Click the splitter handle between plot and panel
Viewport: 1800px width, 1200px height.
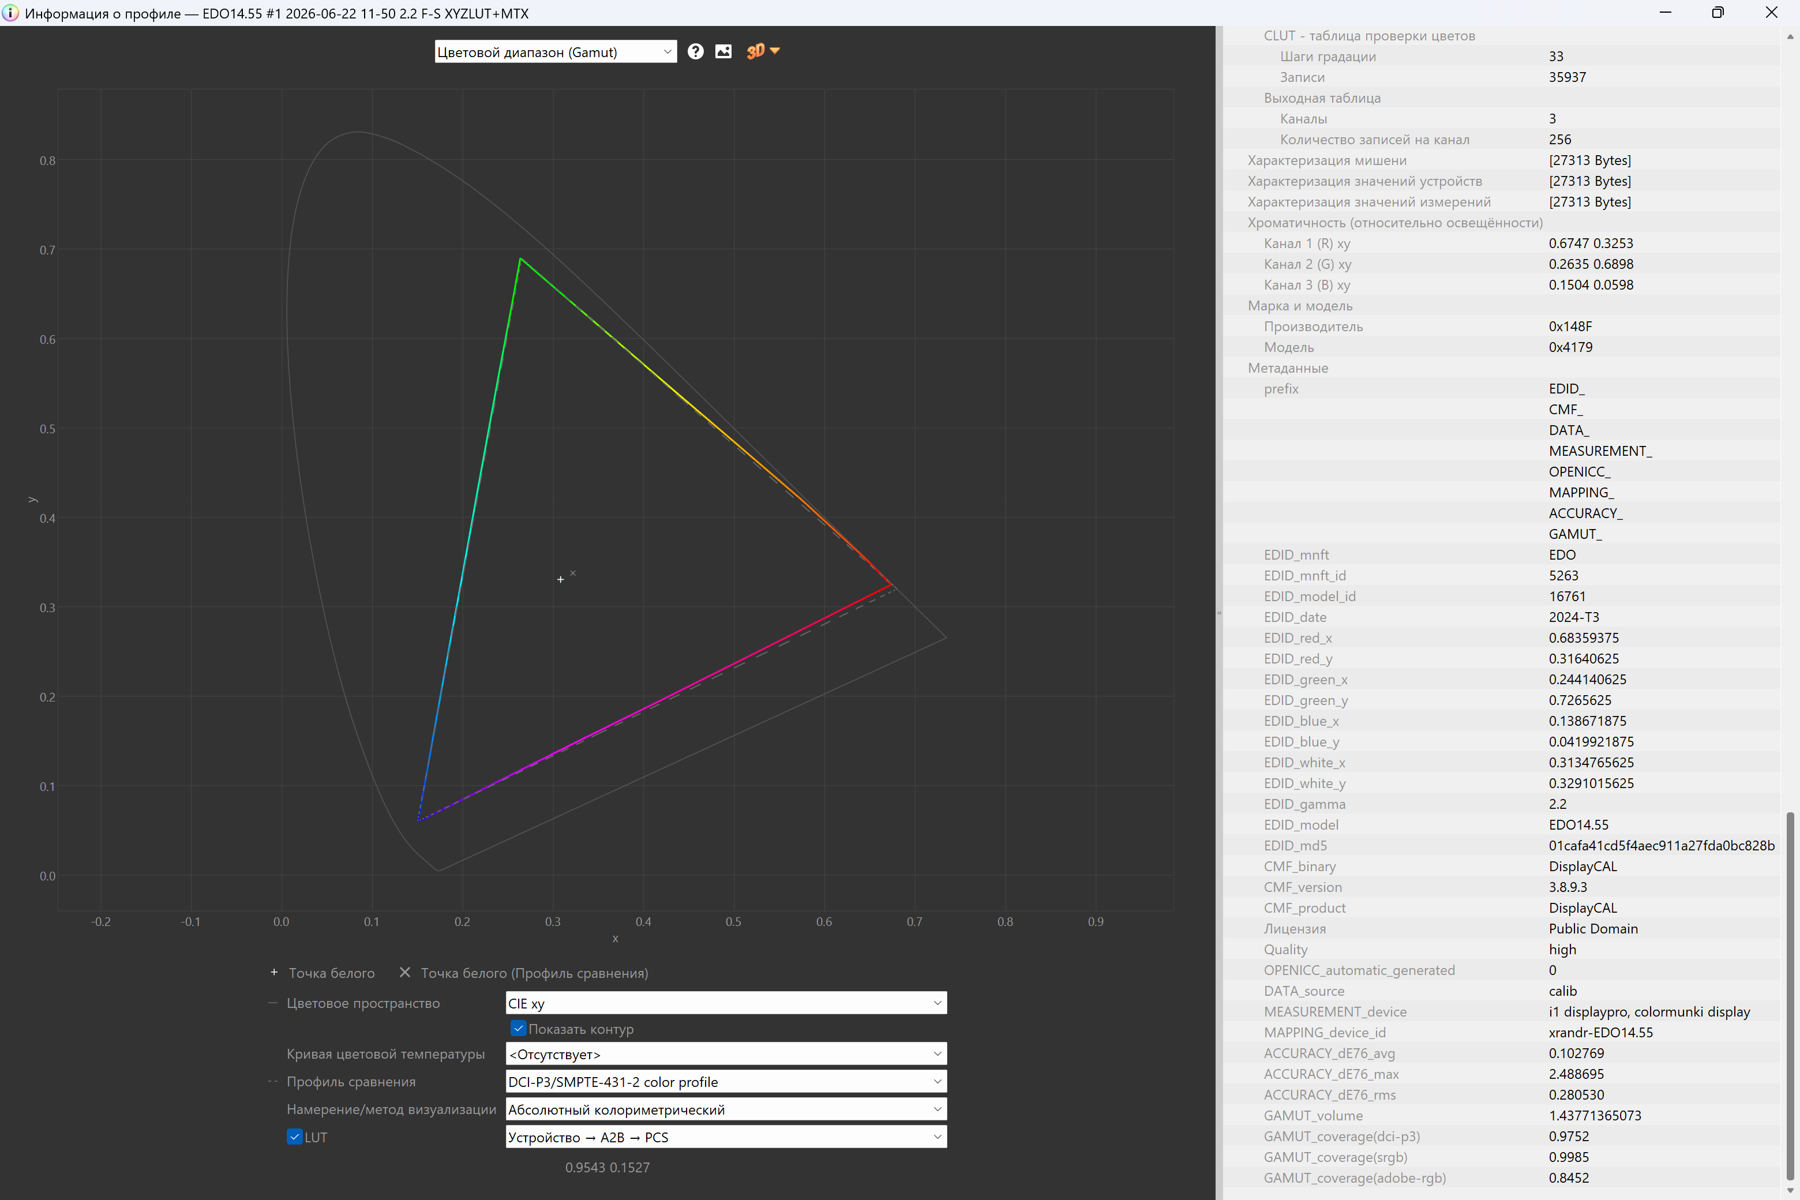[1219, 612]
